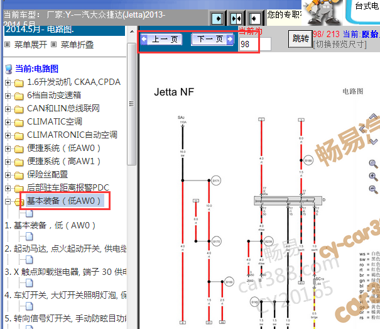Screen dimensions: 380x329
Task: Click the 切换预览尺寸 link
Action: coord(340,45)
